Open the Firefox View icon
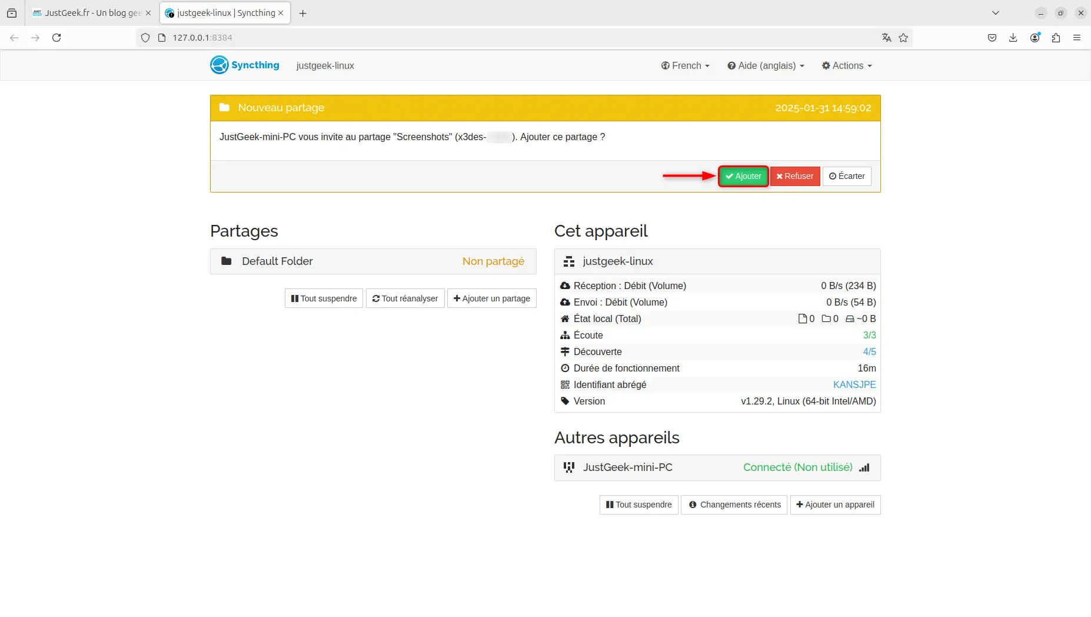1091x617 pixels. click(x=12, y=13)
